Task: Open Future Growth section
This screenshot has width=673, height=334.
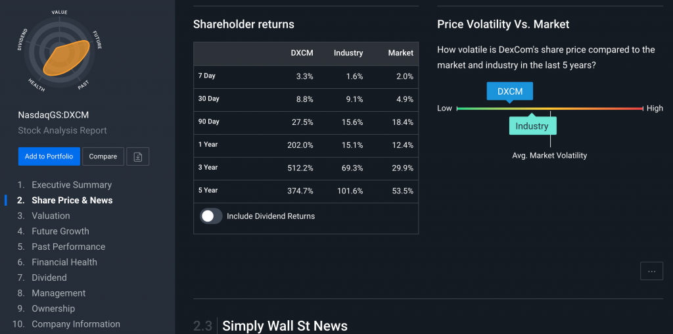Action: pyautogui.click(x=60, y=231)
